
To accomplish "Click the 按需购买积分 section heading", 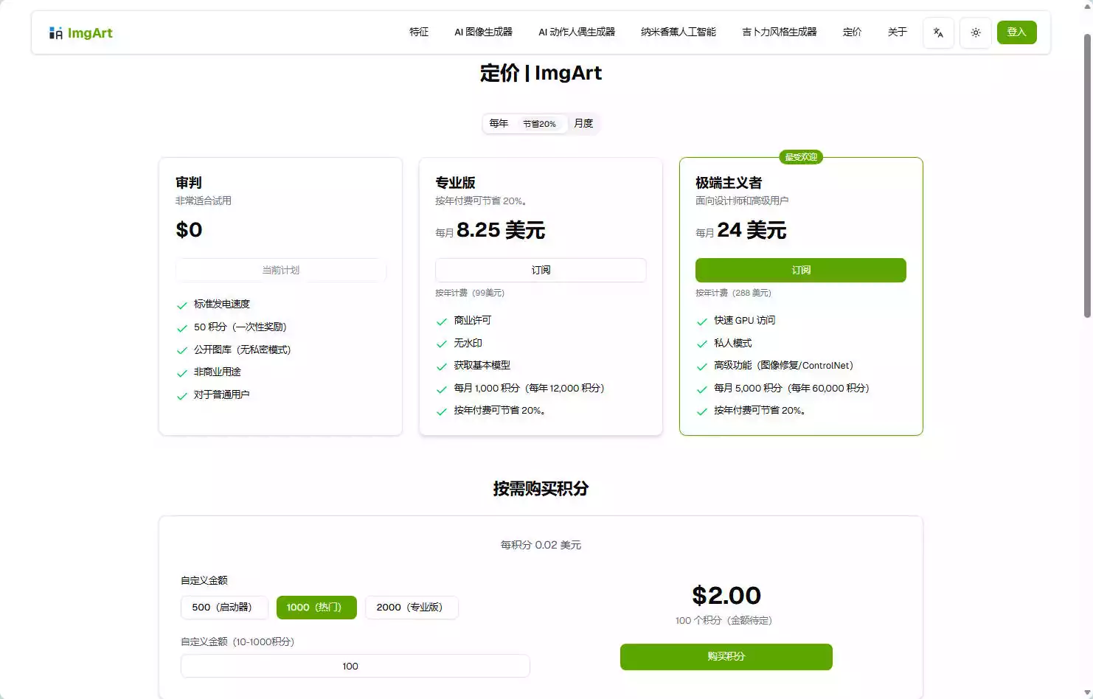I will coord(541,488).
